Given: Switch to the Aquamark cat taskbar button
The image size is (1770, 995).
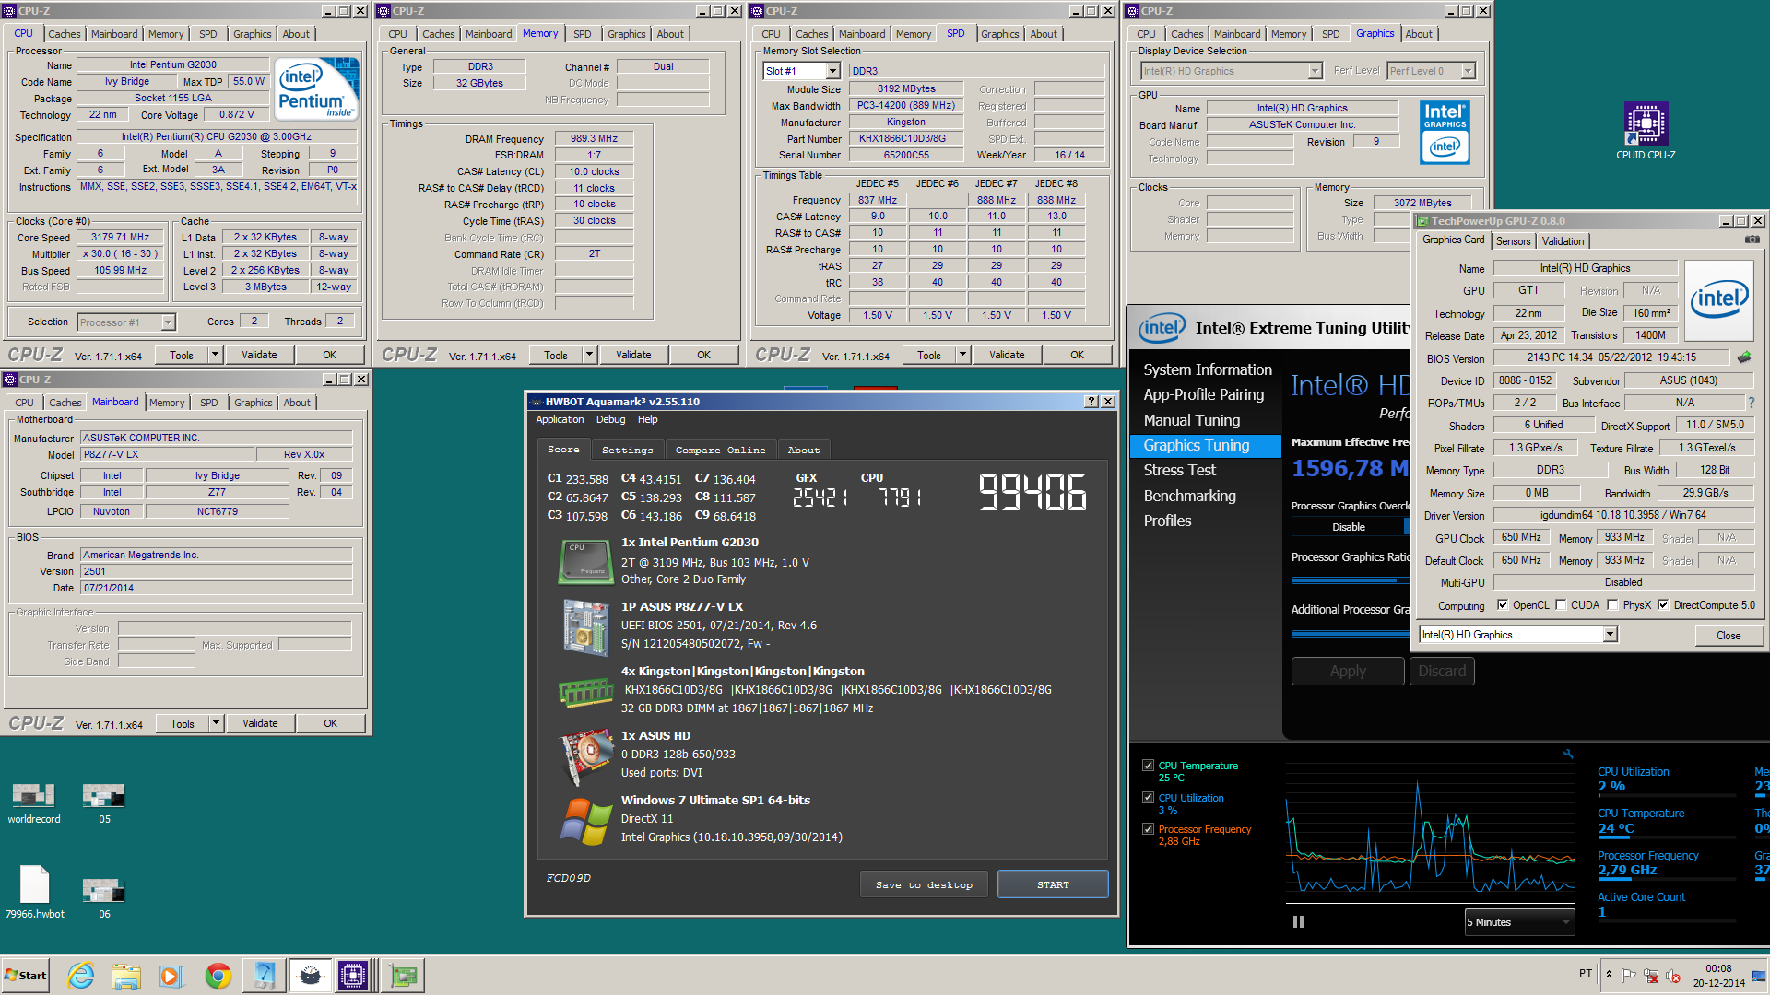Looking at the screenshot, I should click(x=310, y=976).
